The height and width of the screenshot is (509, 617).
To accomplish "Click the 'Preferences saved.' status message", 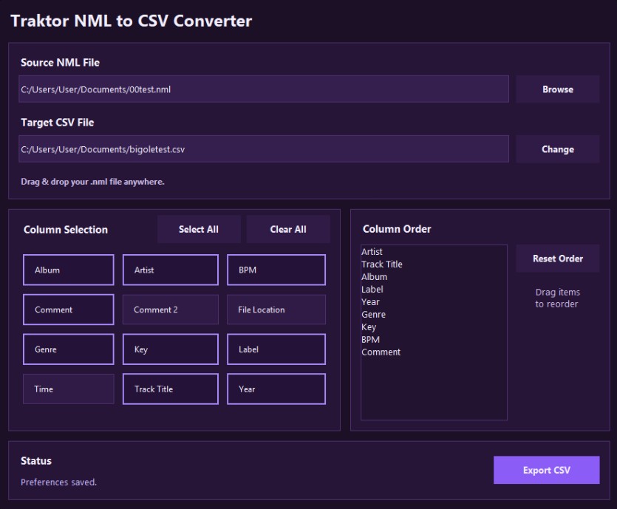I will (58, 482).
